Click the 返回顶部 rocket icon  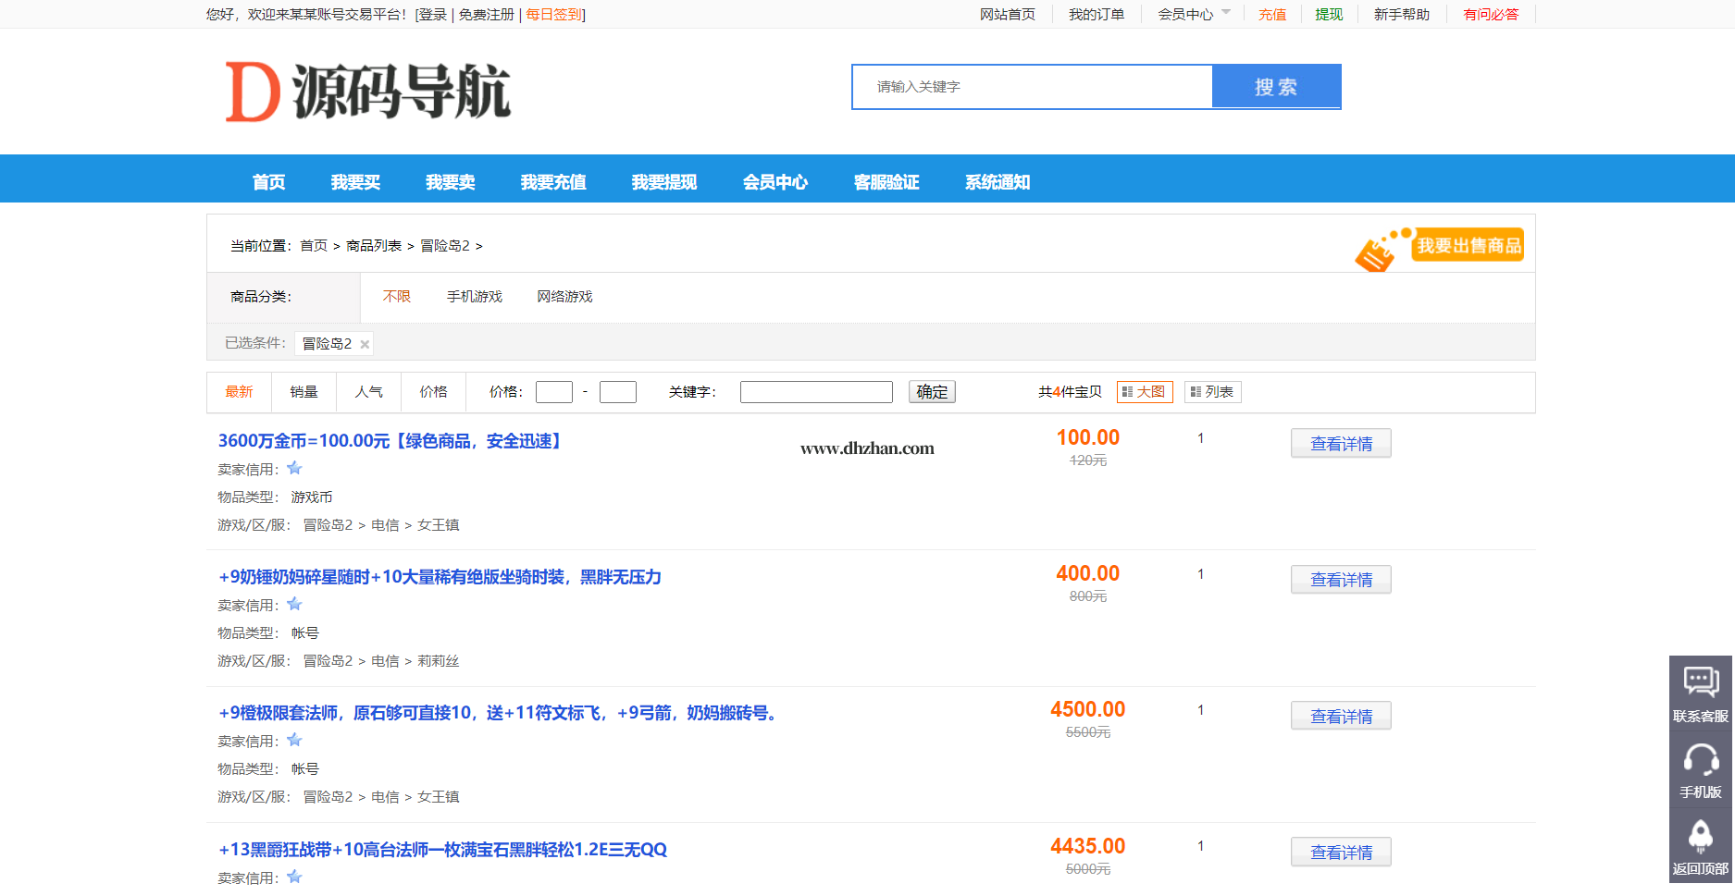click(x=1700, y=837)
